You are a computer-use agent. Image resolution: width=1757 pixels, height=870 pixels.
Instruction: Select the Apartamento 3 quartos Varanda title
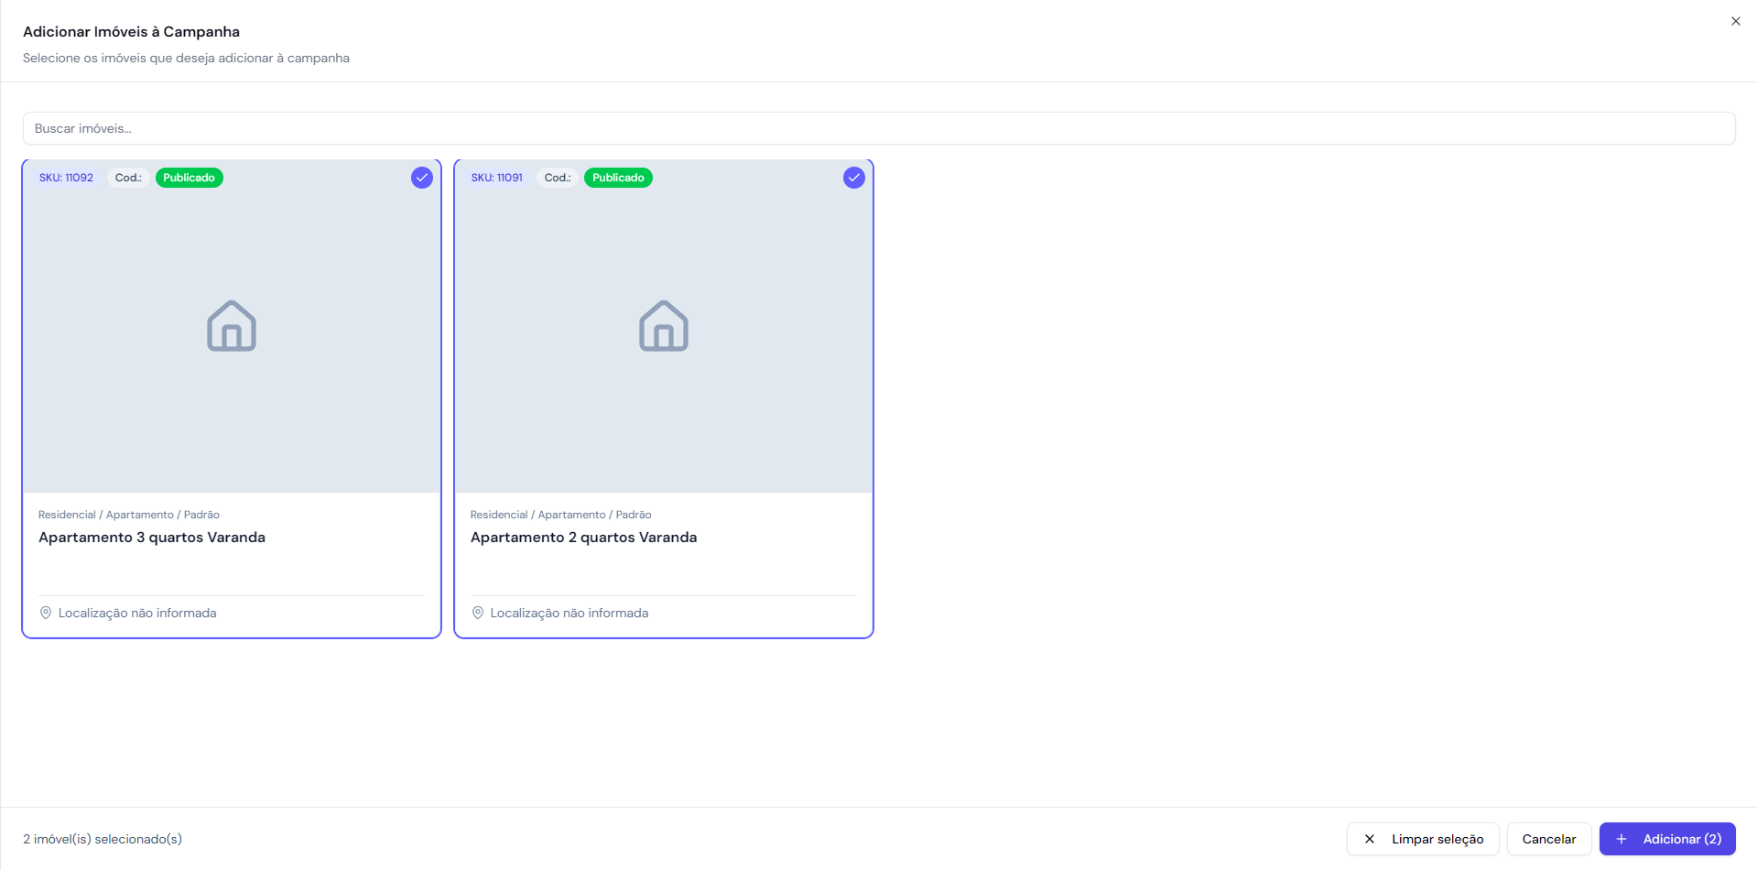coord(152,538)
